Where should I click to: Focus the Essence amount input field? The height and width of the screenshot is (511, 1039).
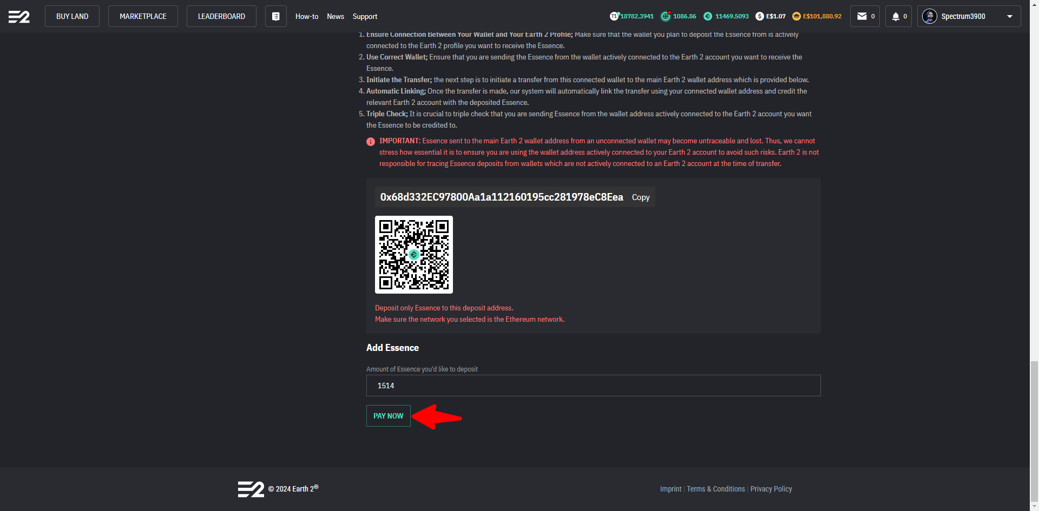(593, 386)
